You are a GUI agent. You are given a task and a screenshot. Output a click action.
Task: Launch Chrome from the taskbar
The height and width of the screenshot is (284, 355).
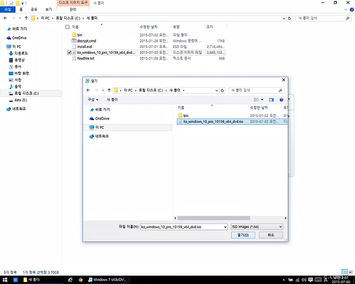(x=80, y=280)
